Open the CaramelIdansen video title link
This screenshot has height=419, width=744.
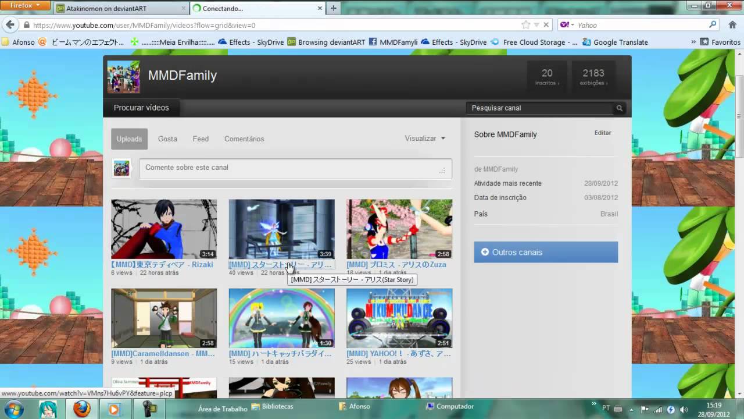tap(163, 354)
